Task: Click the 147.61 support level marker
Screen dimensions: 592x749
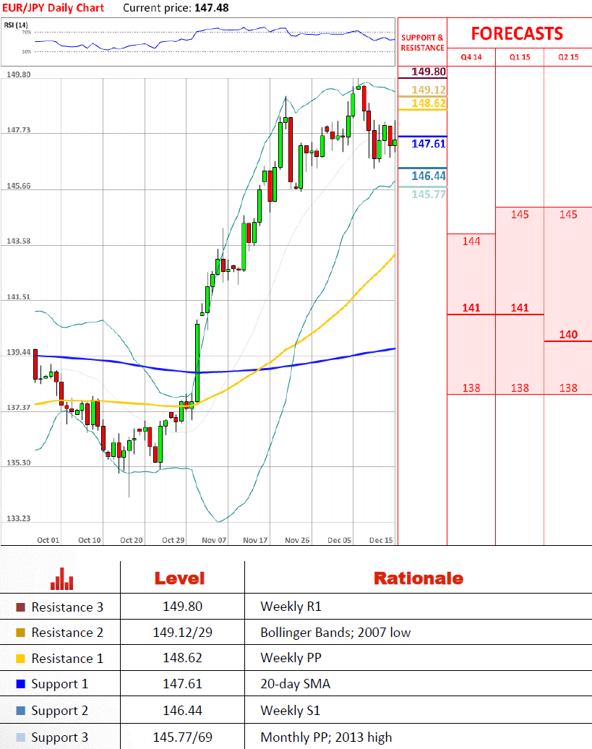Action: (429, 143)
